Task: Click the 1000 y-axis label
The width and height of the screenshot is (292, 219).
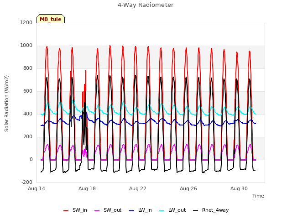Action: pos(26,46)
